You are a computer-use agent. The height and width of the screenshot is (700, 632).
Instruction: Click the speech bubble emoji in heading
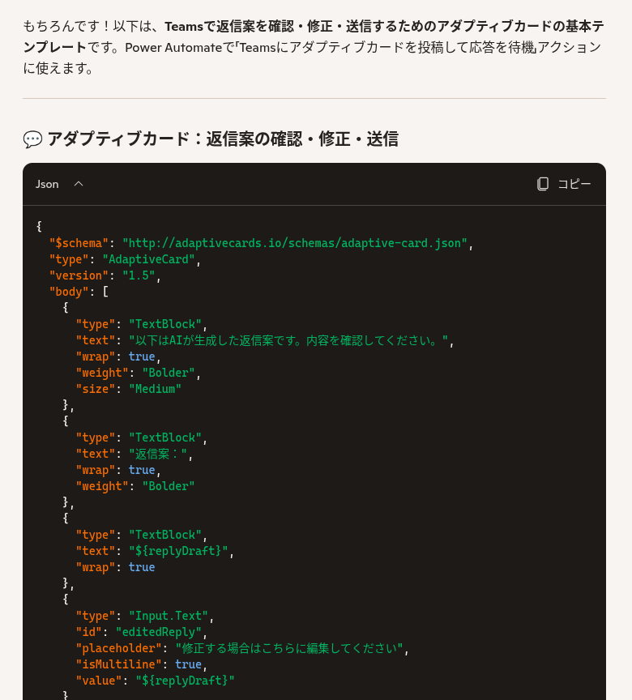32,139
